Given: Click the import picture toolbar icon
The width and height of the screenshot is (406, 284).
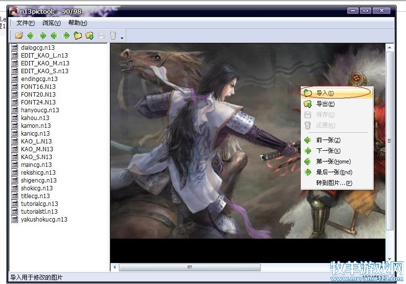Looking at the screenshot, I should (78, 36).
